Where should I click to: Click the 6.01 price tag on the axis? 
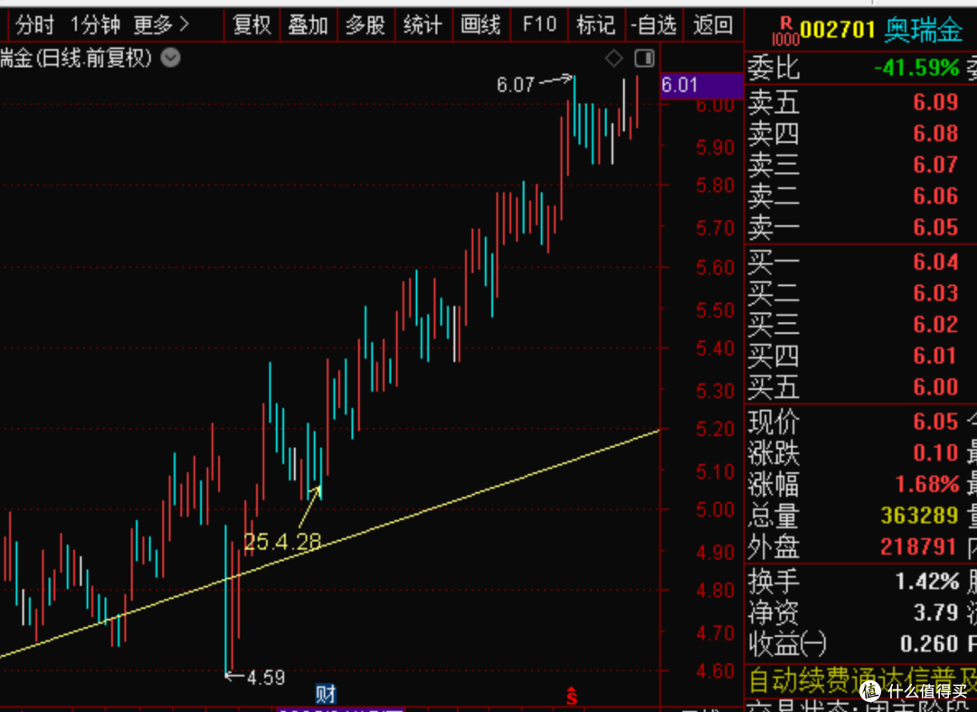(702, 85)
